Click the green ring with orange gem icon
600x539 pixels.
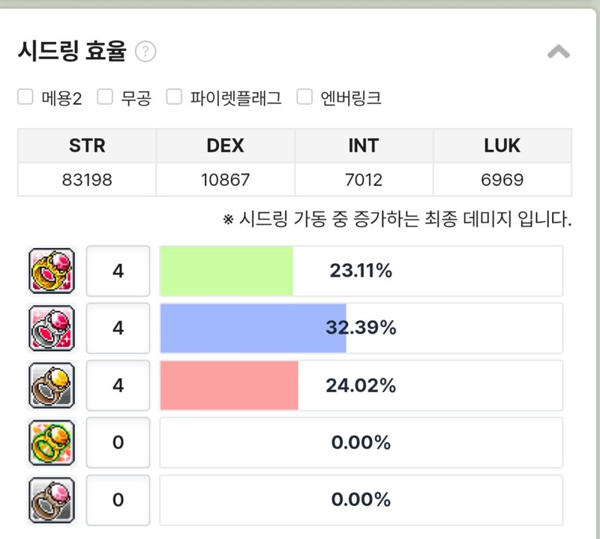pos(52,442)
